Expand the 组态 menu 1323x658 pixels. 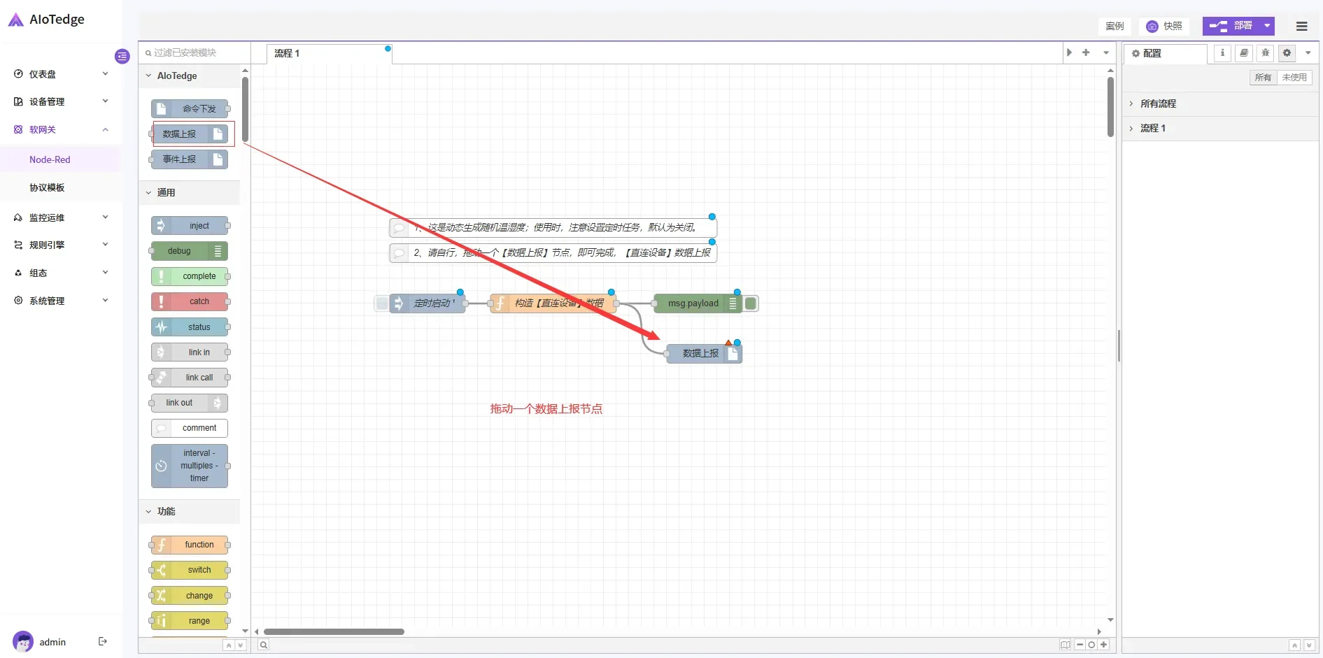pos(62,273)
